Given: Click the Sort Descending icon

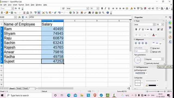Looking at the screenshot, I should (77, 13).
